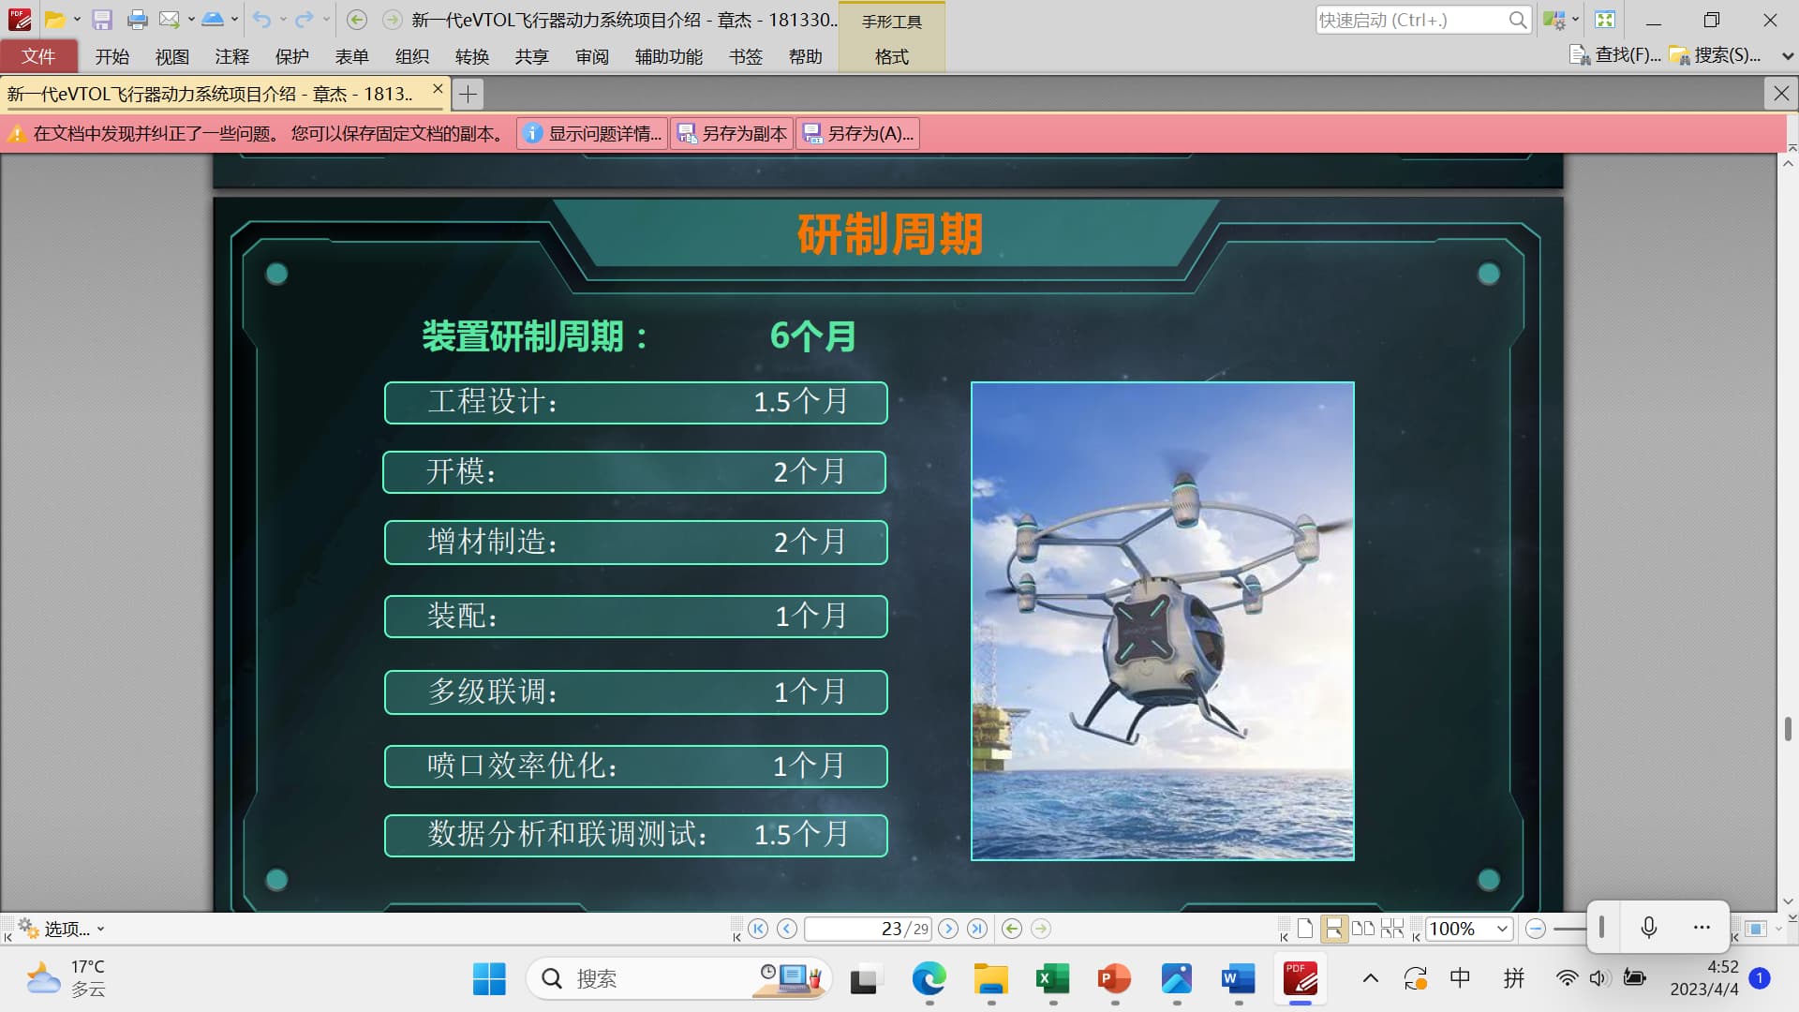Switch to two-page facing view

click(1363, 929)
